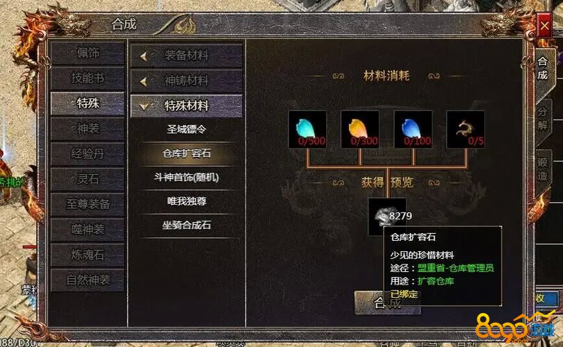Open the 自然神装 category
This screenshot has height=347, width=563.
(x=88, y=280)
